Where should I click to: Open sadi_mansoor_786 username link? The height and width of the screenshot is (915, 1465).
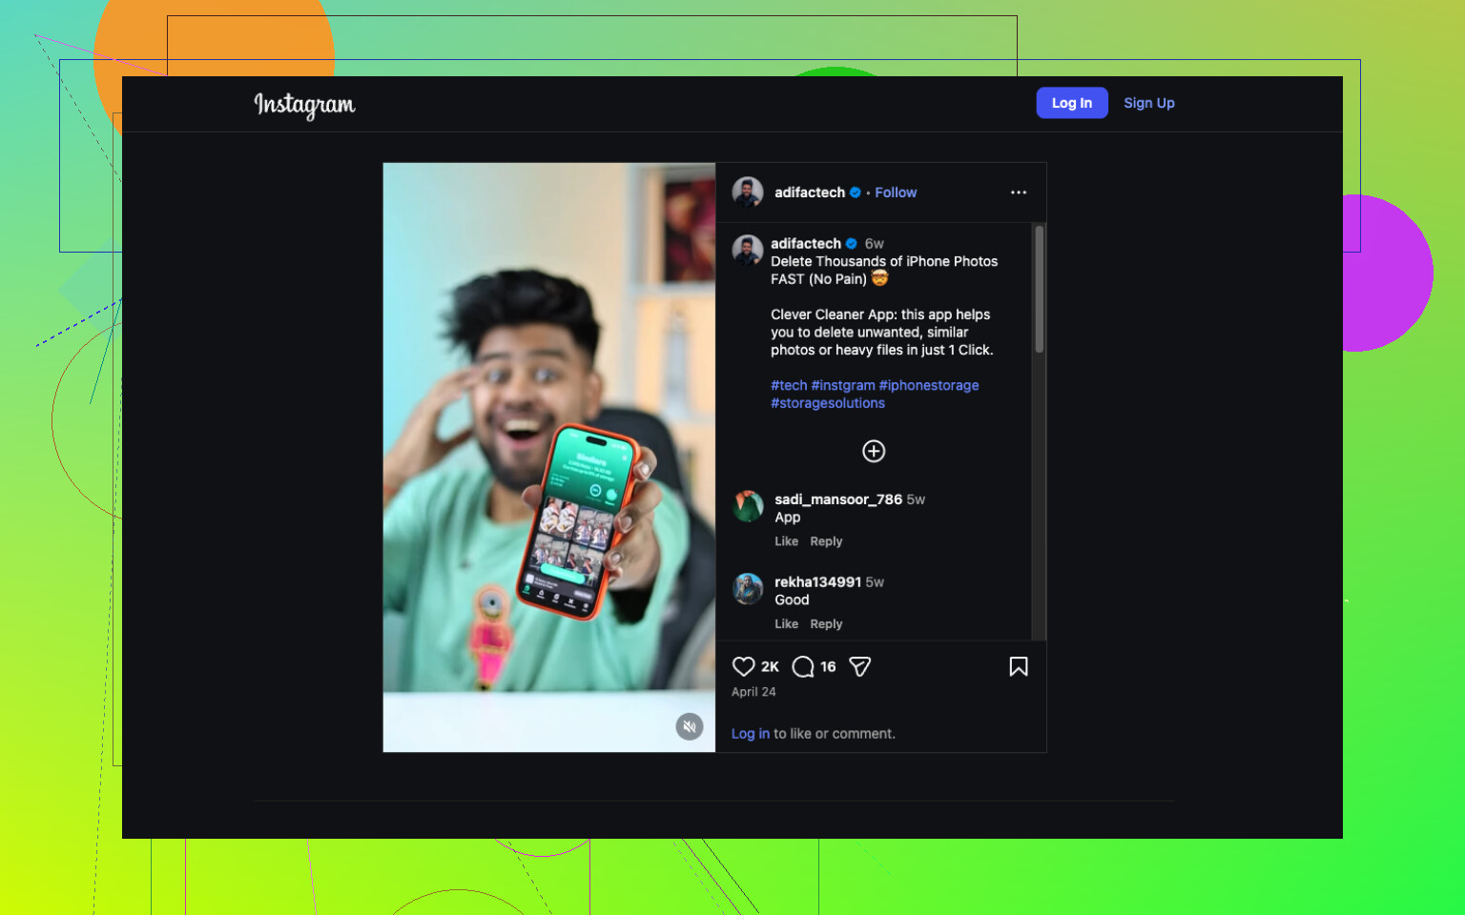838,499
